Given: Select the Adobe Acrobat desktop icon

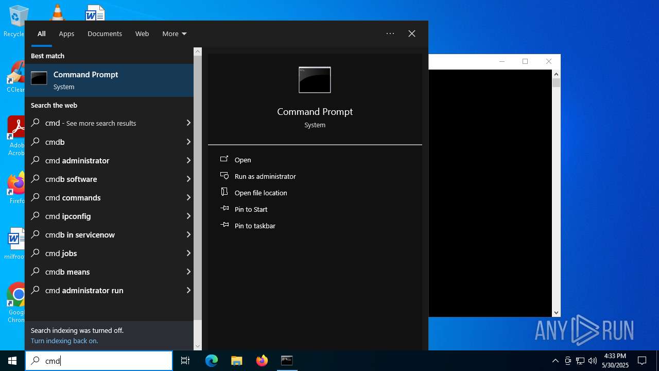Looking at the screenshot, I should click(16, 136).
